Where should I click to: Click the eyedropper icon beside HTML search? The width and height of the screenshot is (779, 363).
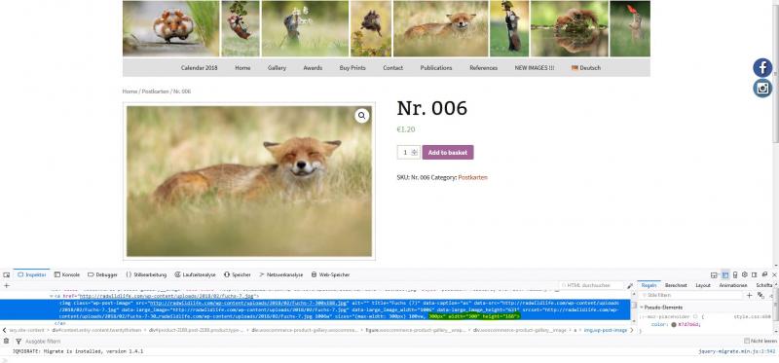coord(630,285)
